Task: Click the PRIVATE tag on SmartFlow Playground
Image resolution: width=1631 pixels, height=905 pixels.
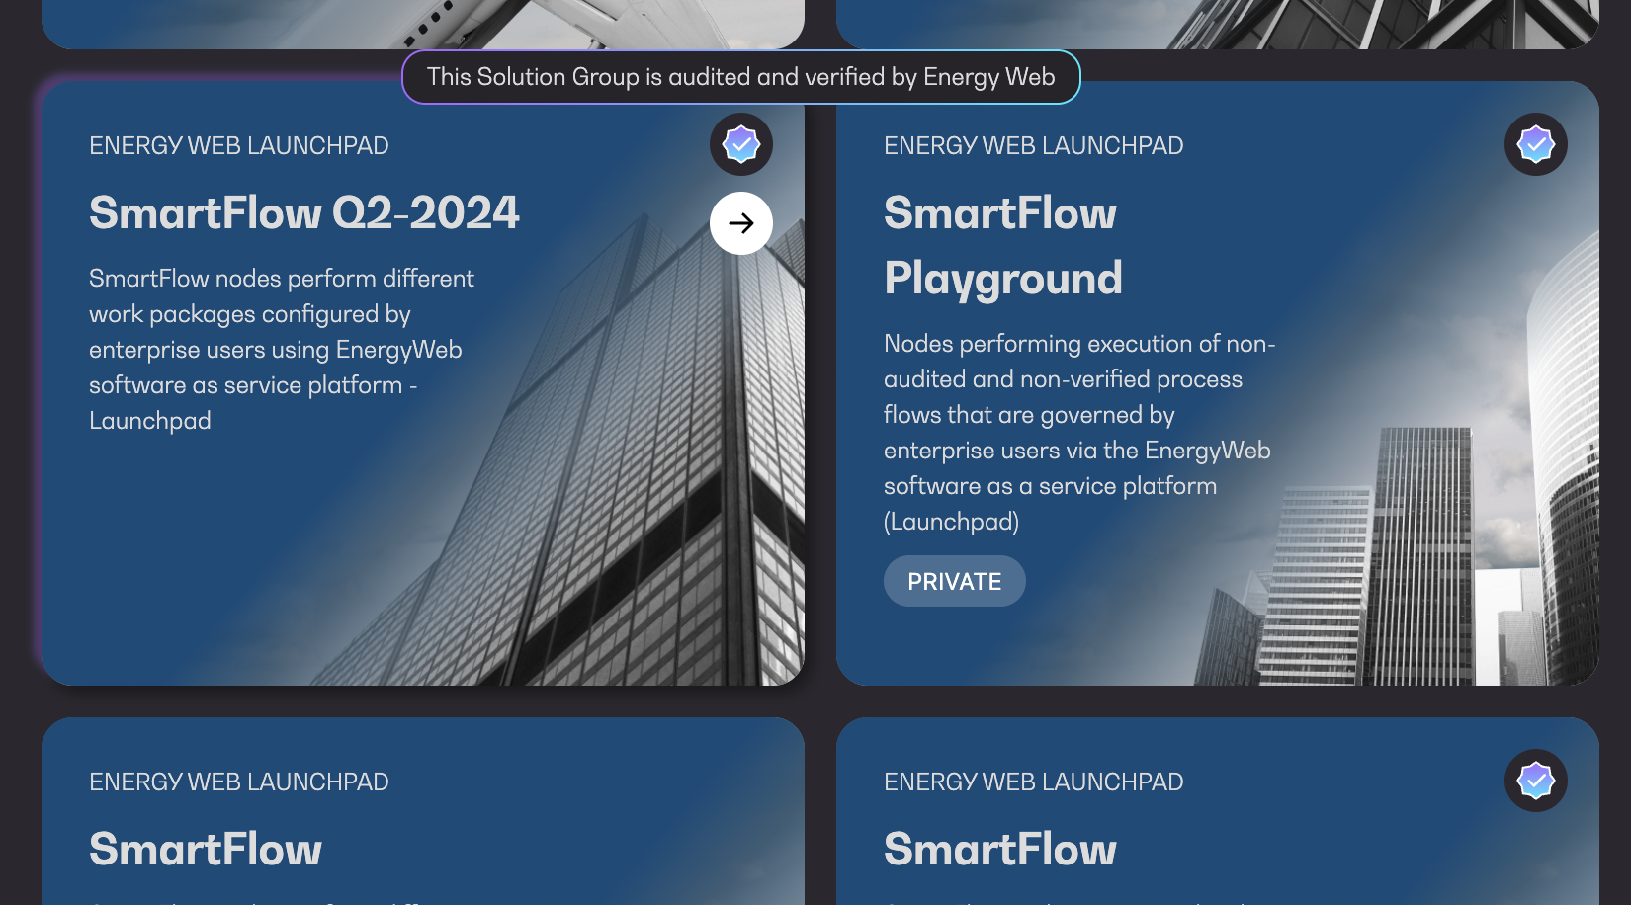Action: 954,581
